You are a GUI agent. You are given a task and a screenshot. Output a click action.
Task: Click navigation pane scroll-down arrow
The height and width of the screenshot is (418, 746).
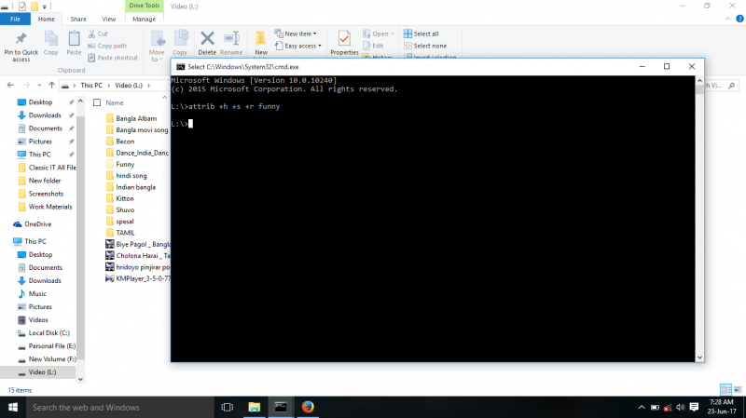click(x=80, y=379)
